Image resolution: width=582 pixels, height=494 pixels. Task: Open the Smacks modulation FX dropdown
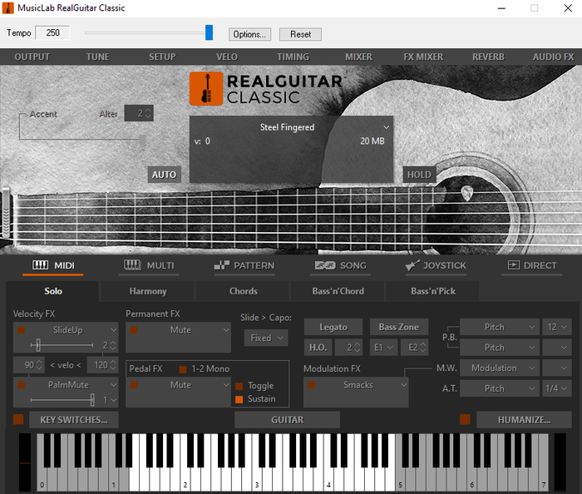click(403, 385)
